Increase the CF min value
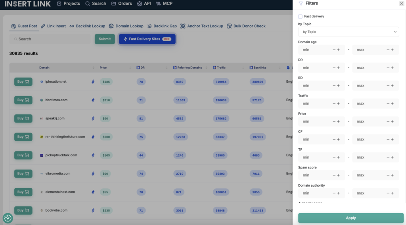406x225 pixels. coord(338,140)
